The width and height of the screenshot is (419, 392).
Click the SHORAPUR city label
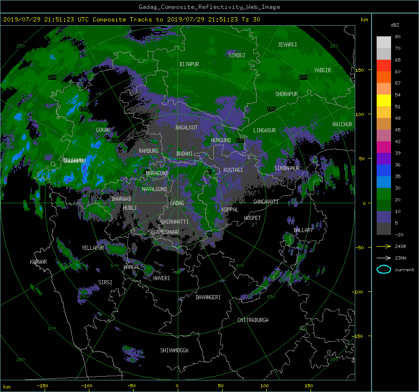(x=286, y=94)
